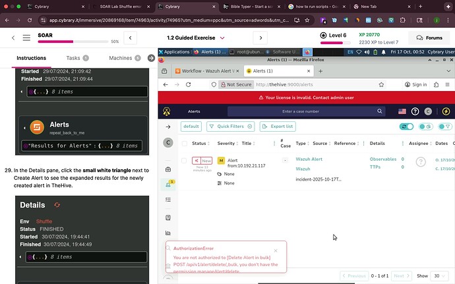Click the sidebar organisation avatar C

[x=168, y=142]
